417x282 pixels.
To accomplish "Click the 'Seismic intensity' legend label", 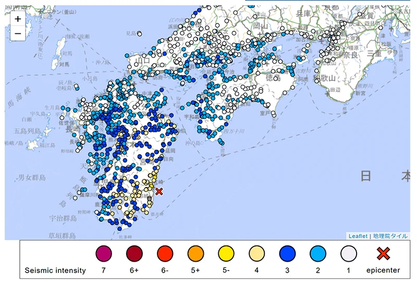I will pyautogui.click(x=55, y=271).
